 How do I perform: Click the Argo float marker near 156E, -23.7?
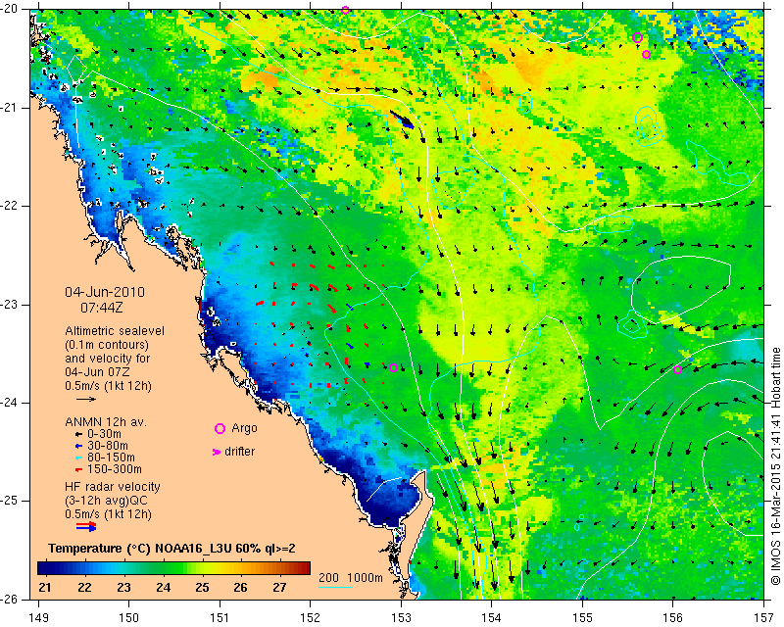(677, 370)
